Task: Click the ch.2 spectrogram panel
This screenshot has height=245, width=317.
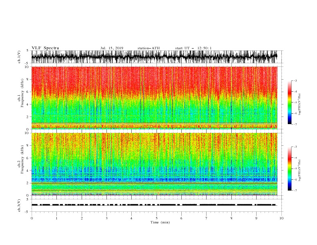Action: [x=154, y=164]
